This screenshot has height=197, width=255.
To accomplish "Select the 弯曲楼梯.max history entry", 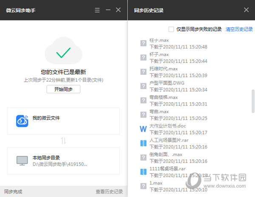I will pos(173,100).
